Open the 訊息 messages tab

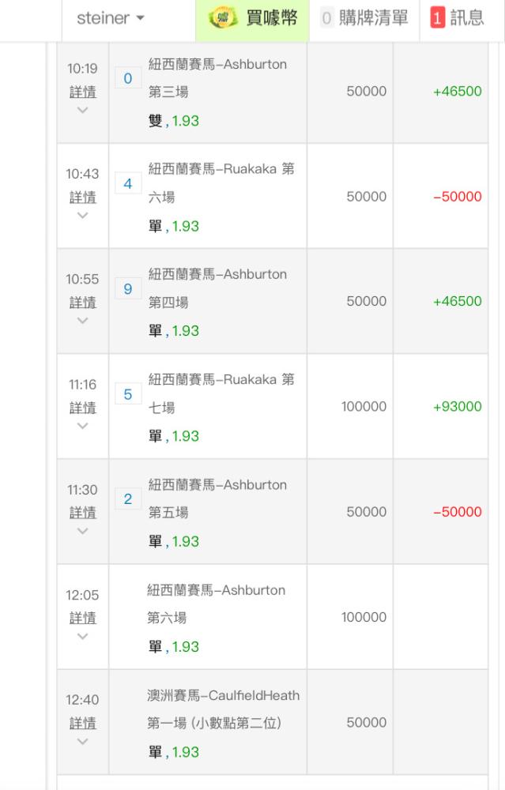point(458,19)
